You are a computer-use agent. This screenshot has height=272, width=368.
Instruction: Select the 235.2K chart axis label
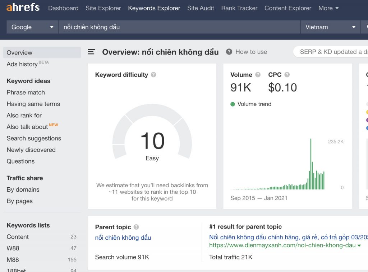click(336, 141)
